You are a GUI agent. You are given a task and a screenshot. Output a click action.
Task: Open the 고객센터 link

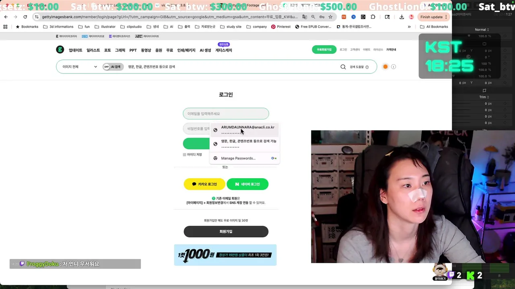pyautogui.click(x=355, y=50)
